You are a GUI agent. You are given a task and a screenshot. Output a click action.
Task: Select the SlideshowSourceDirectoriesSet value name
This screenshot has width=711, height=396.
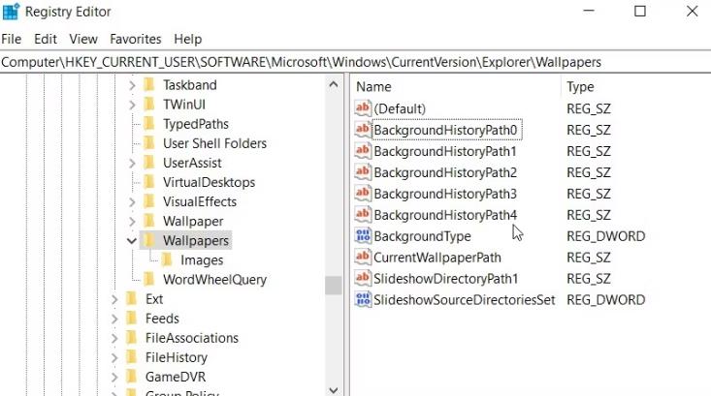[465, 300]
